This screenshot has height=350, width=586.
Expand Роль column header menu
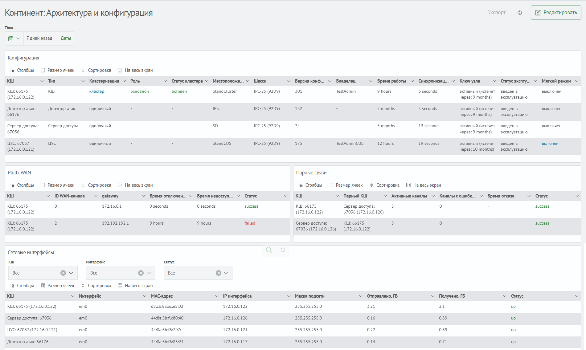tap(165, 81)
